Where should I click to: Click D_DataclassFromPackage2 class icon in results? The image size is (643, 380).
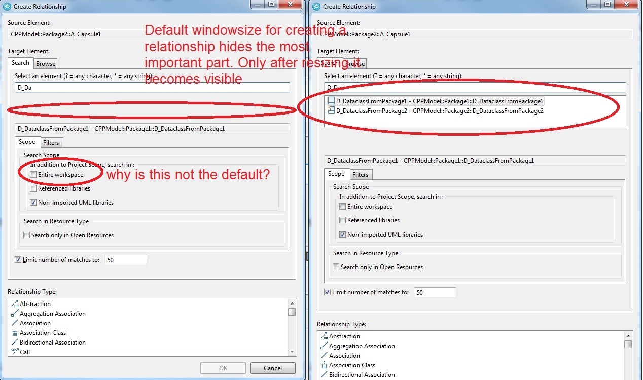[x=331, y=111]
